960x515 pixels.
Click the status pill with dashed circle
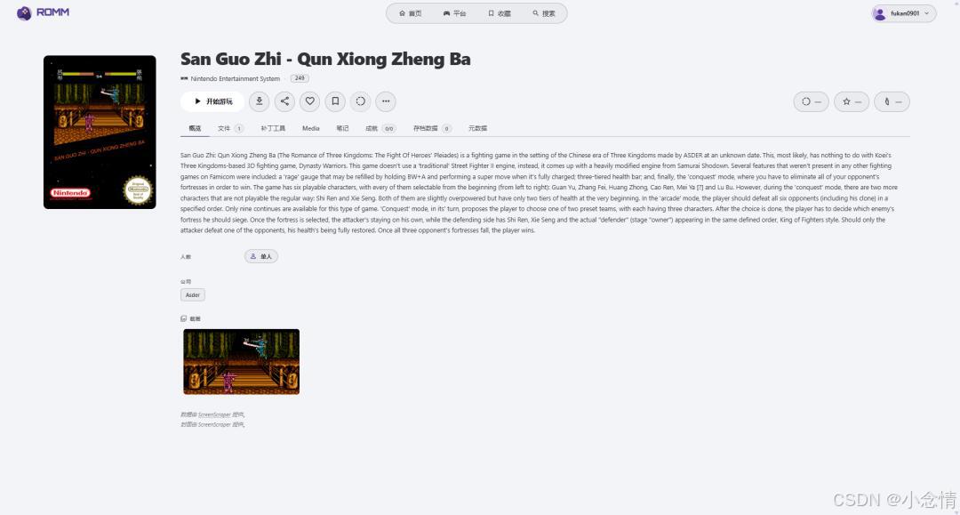tap(812, 101)
